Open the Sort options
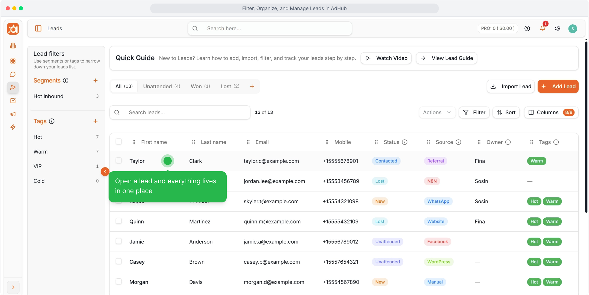This screenshot has height=295, width=589. (506, 113)
